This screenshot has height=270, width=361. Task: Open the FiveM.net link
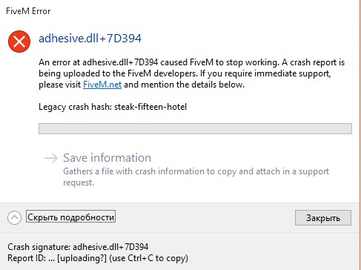(102, 85)
